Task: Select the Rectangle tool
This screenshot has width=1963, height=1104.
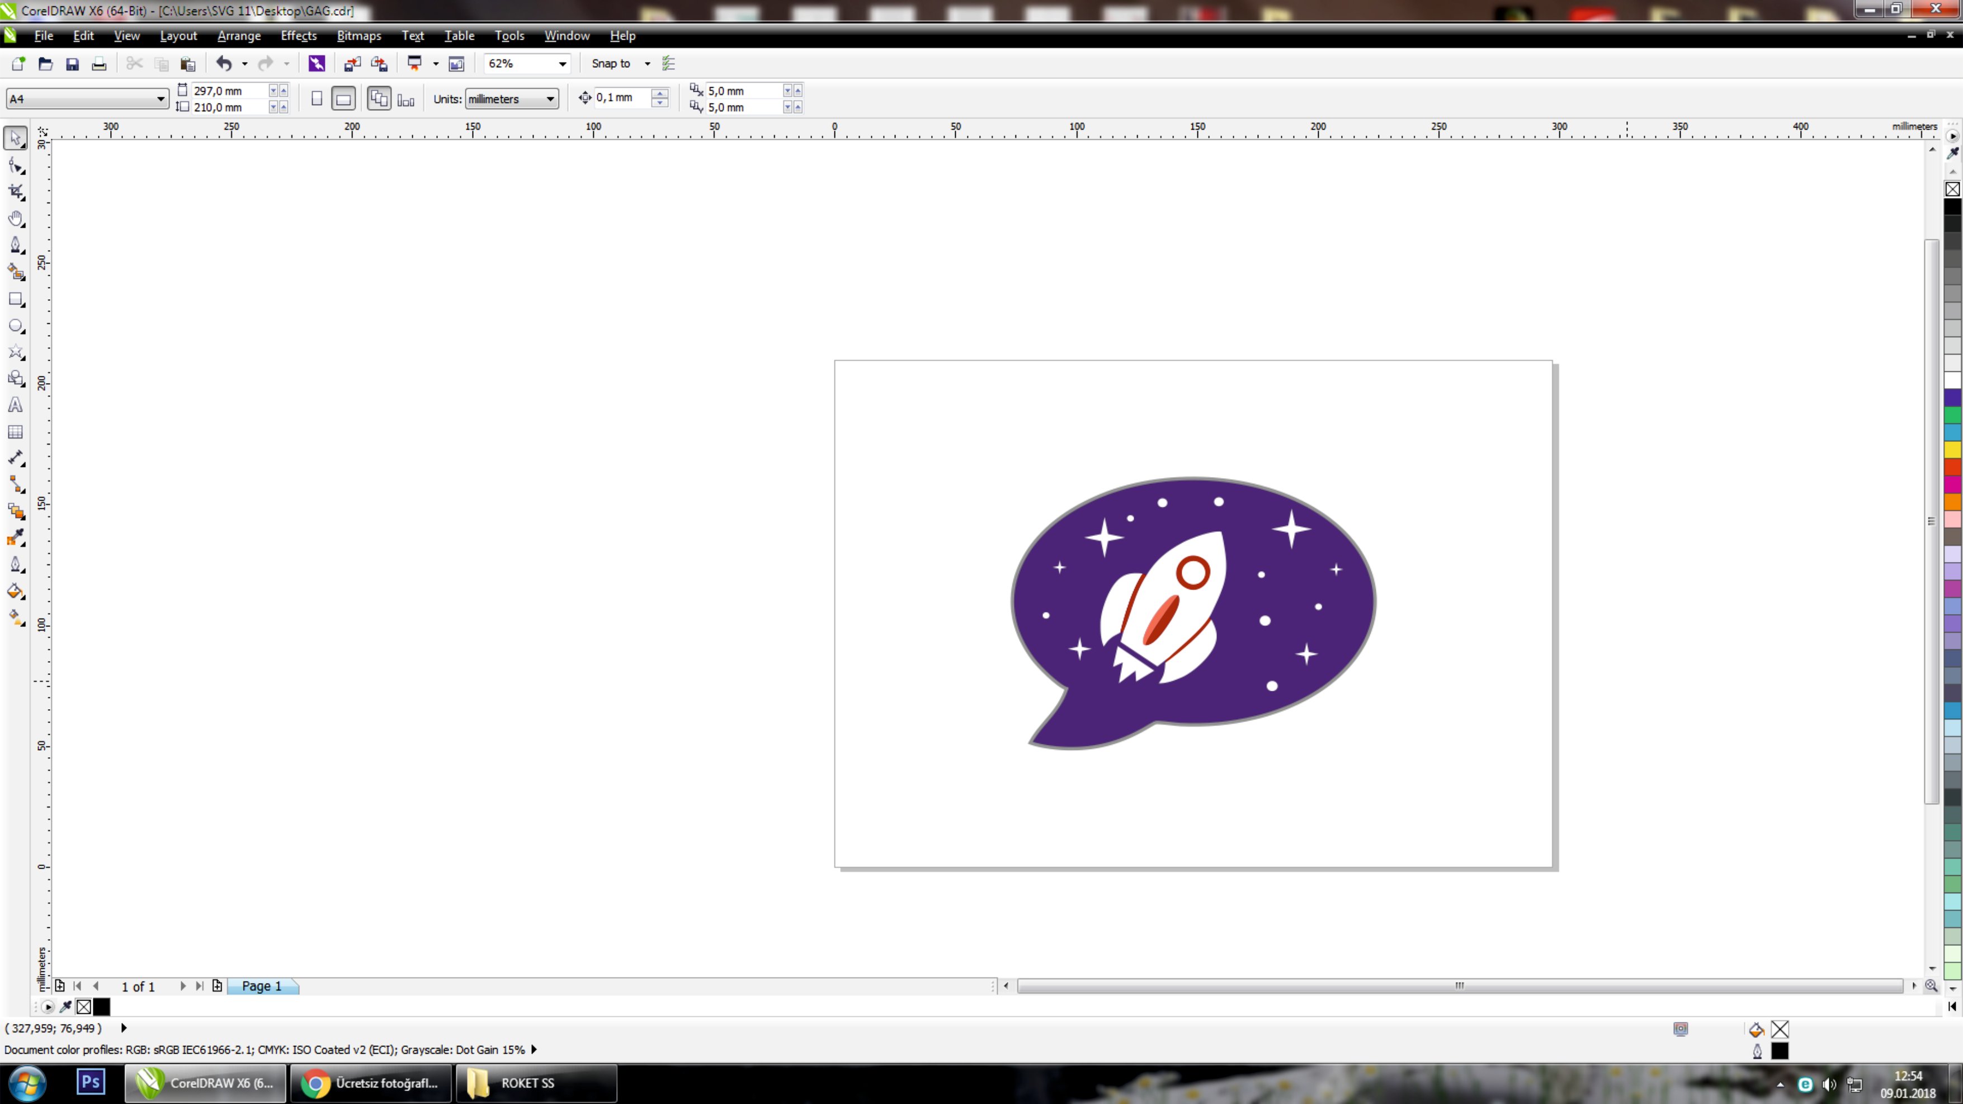Action: pyautogui.click(x=15, y=299)
